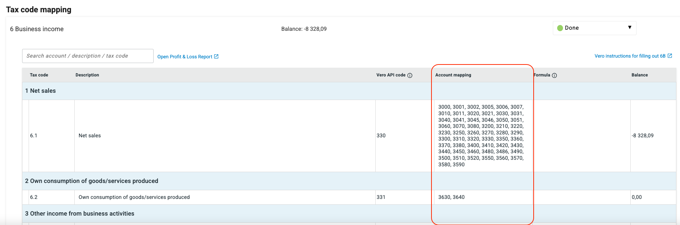The image size is (680, 225).
Task: Click the -8 328,09 balance in Net sales row
Action: click(643, 136)
